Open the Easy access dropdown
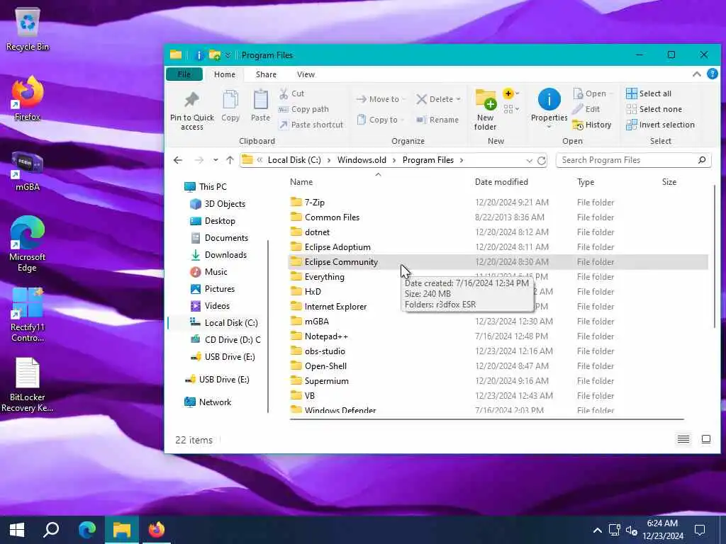The image size is (726, 544). coord(511,109)
